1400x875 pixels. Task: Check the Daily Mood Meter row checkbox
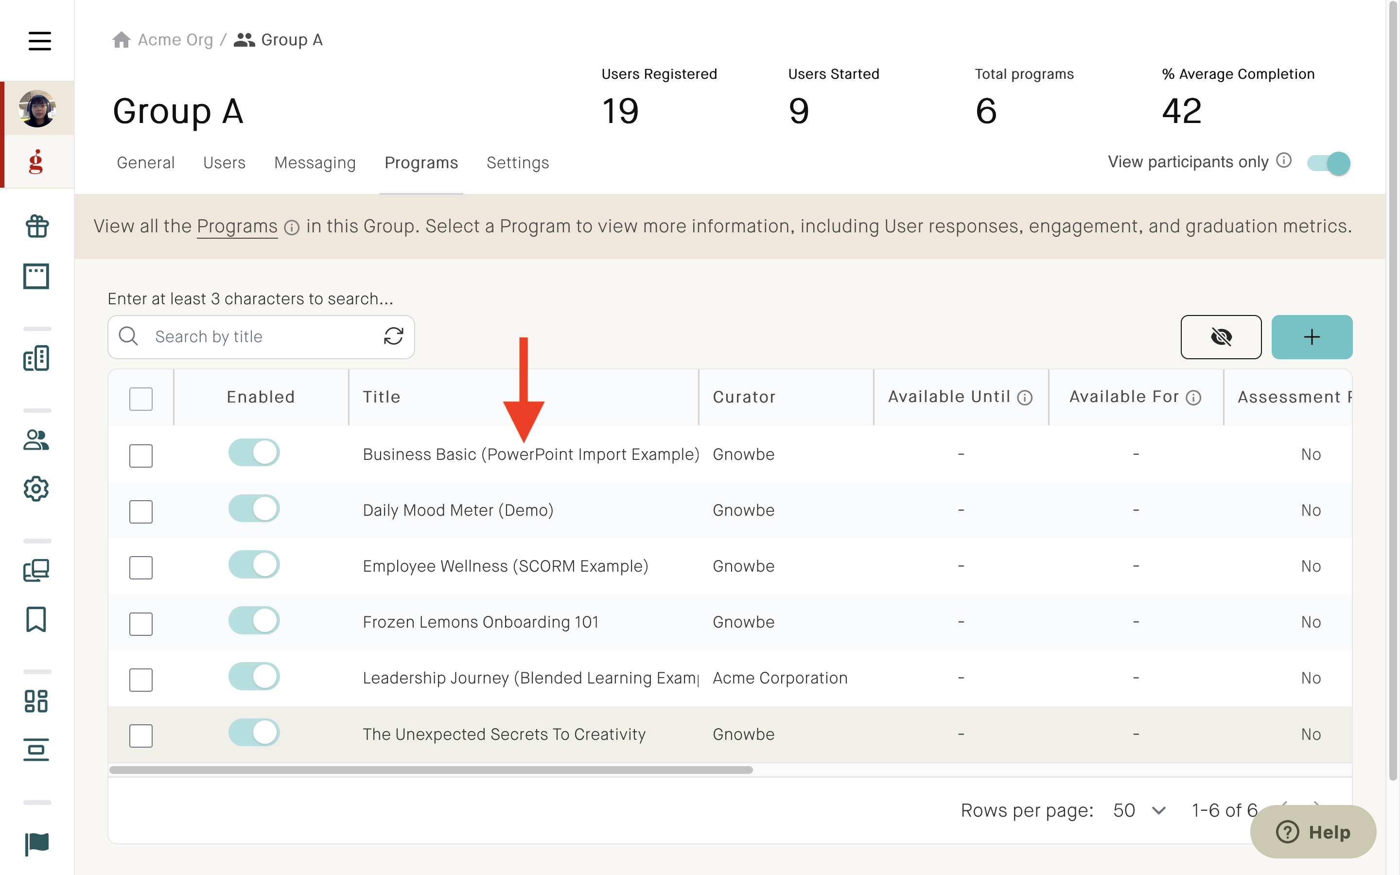[140, 511]
